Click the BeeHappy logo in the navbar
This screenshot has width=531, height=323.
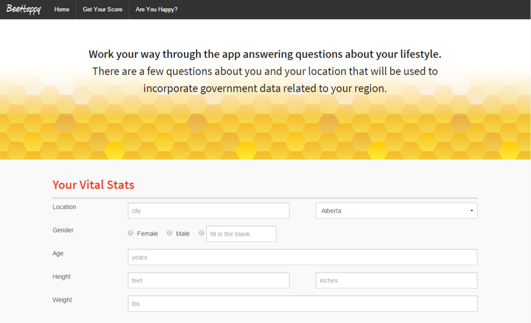24,9
